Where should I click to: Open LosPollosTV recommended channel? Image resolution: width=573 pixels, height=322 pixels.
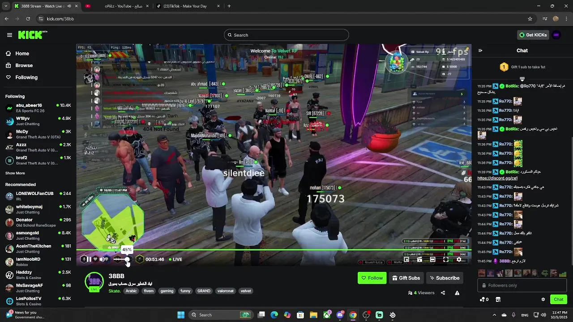(38, 301)
